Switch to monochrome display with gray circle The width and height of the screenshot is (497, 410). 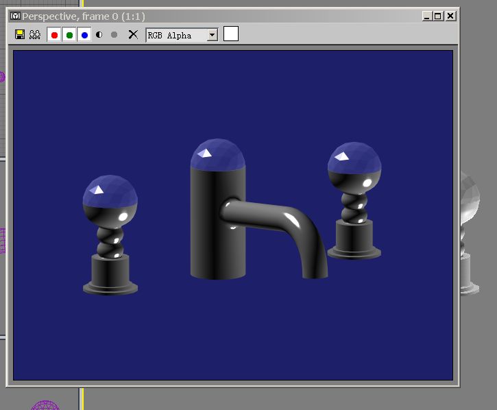[x=114, y=34]
